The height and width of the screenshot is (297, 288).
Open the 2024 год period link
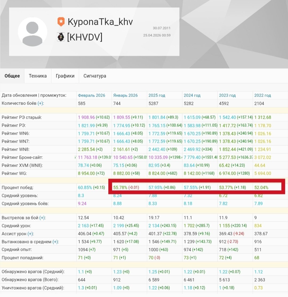coord(192,95)
